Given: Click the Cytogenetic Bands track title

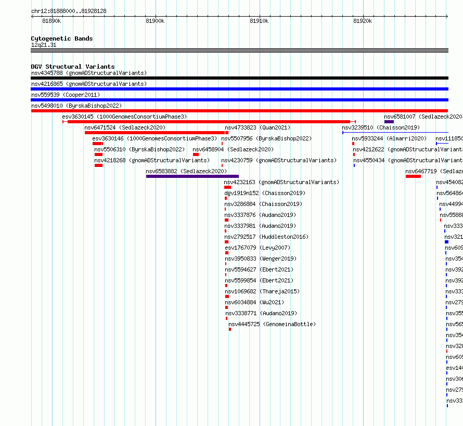Looking at the screenshot, I should (x=62, y=38).
